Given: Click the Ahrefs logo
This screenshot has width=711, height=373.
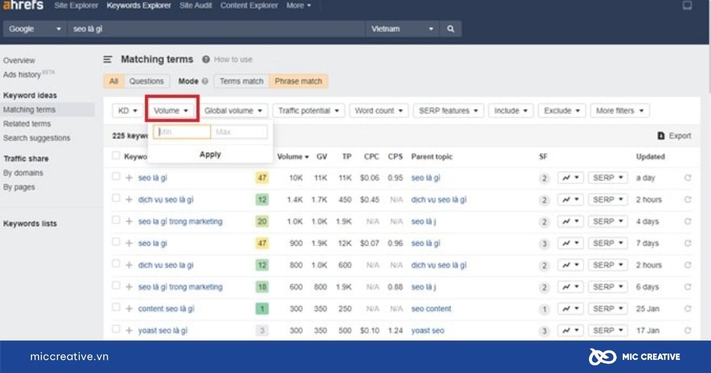Looking at the screenshot, I should click(x=23, y=5).
